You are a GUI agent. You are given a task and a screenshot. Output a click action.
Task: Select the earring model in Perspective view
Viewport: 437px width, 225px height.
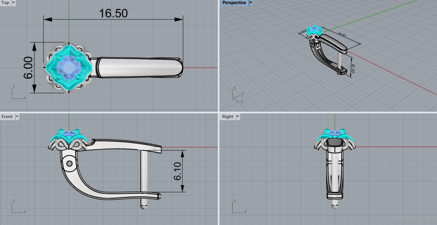[x=326, y=51]
